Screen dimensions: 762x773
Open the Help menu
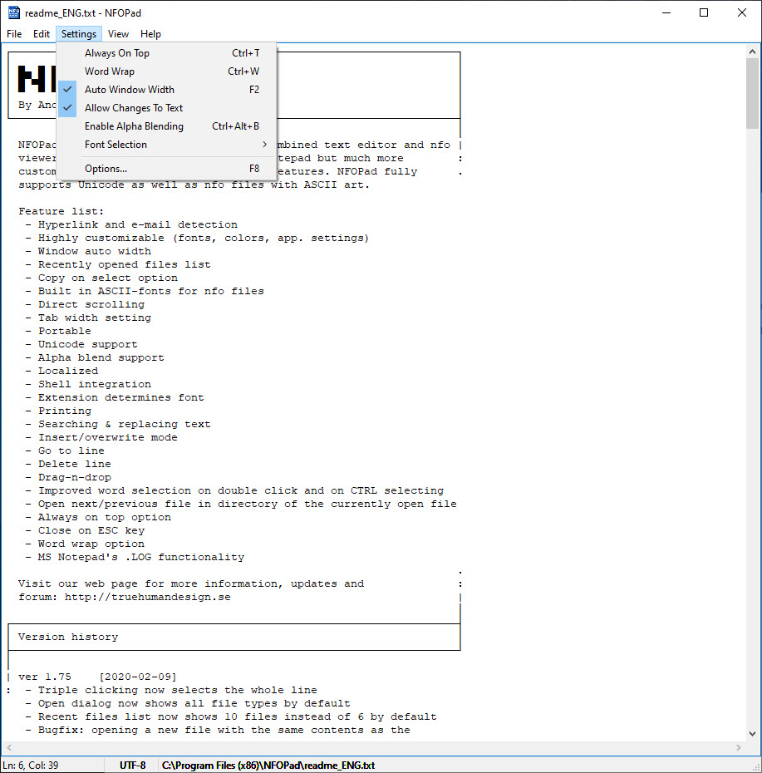click(151, 34)
